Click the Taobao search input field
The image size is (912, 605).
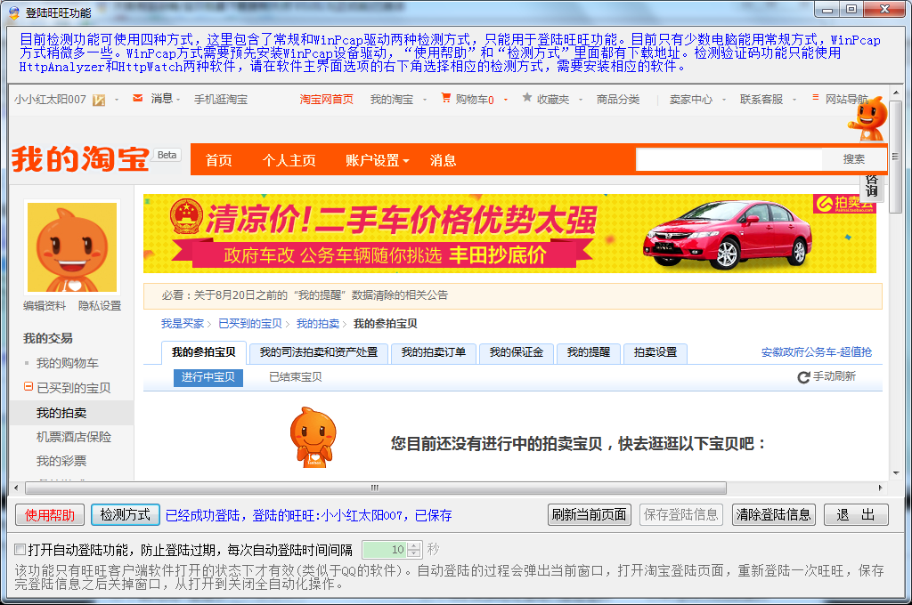point(729,159)
